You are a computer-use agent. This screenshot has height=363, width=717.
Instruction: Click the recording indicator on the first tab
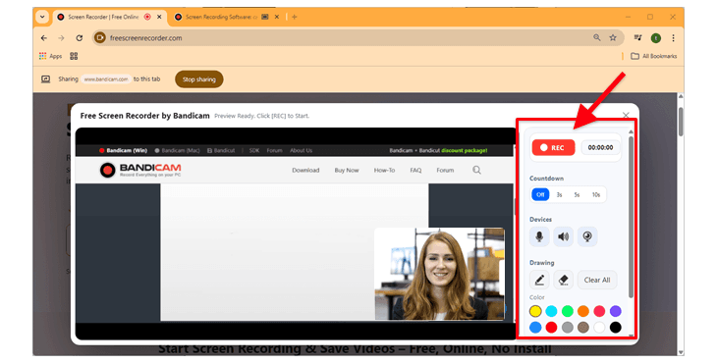click(x=147, y=17)
